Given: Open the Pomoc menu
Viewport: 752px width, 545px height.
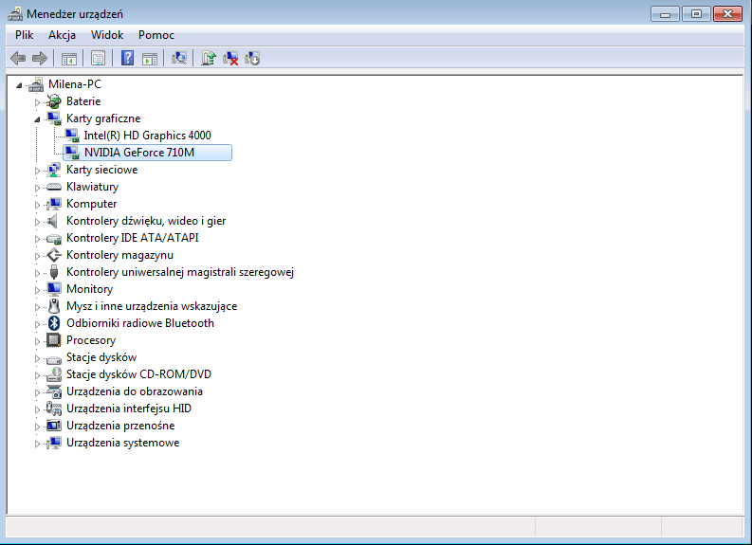Looking at the screenshot, I should [156, 35].
